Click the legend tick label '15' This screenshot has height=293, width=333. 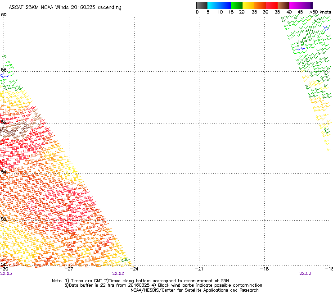tap(231, 12)
